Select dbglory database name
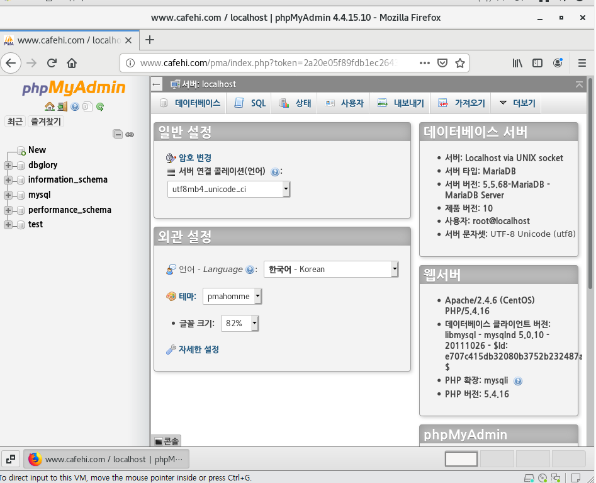Screen dimensions: 596x483 43,165
